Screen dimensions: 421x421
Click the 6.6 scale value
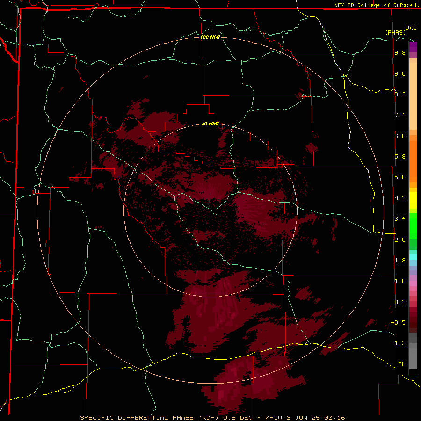point(400,136)
